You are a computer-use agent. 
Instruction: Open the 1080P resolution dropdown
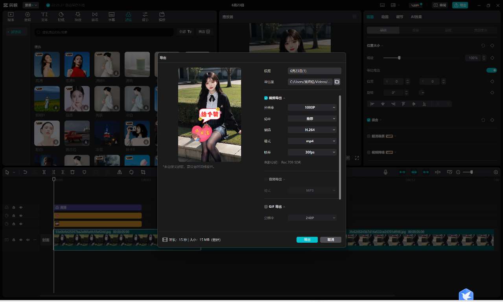pos(312,107)
